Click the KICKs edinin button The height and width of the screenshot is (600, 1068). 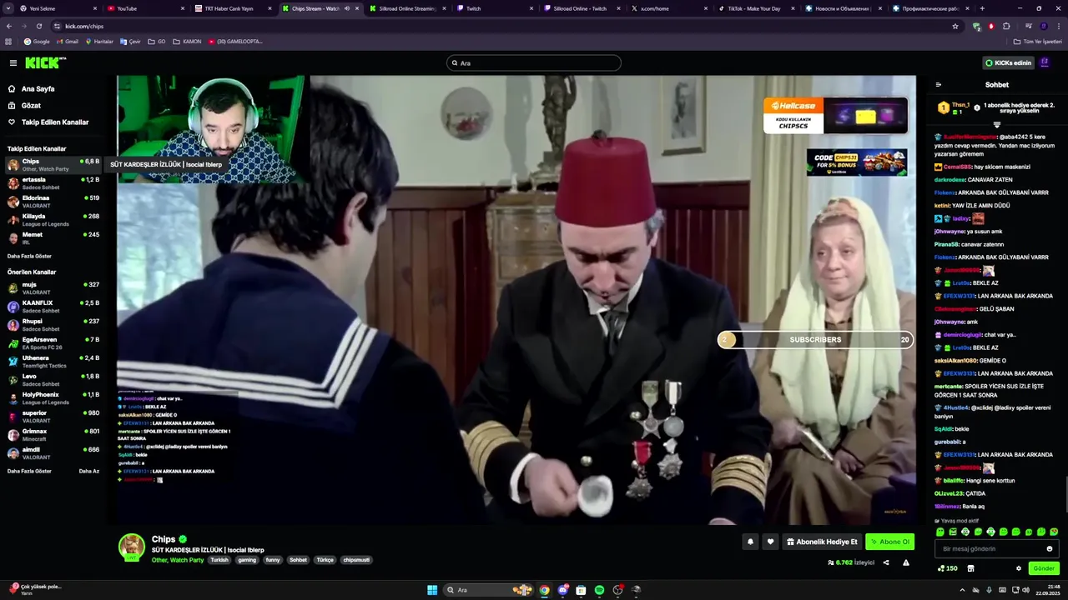(1008, 62)
